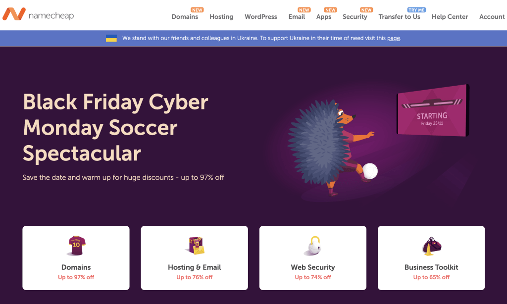Expand the Security navigation dropdown

click(355, 17)
